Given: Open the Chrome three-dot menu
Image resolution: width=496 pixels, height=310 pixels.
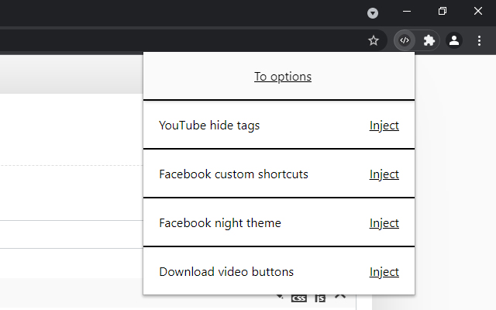Looking at the screenshot, I should pos(479,40).
